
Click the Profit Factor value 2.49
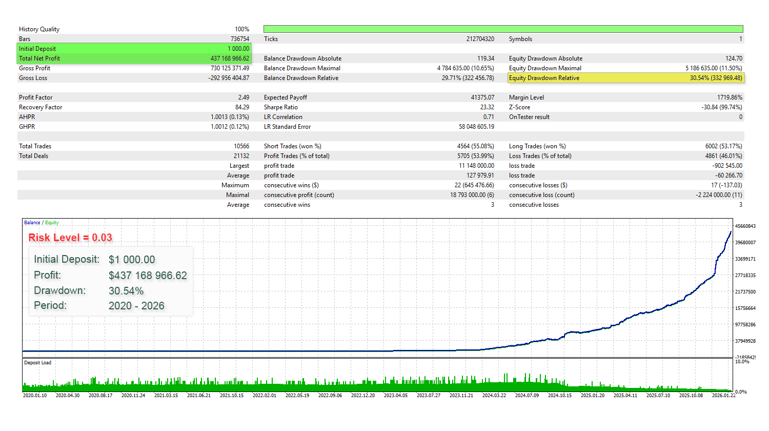click(244, 97)
